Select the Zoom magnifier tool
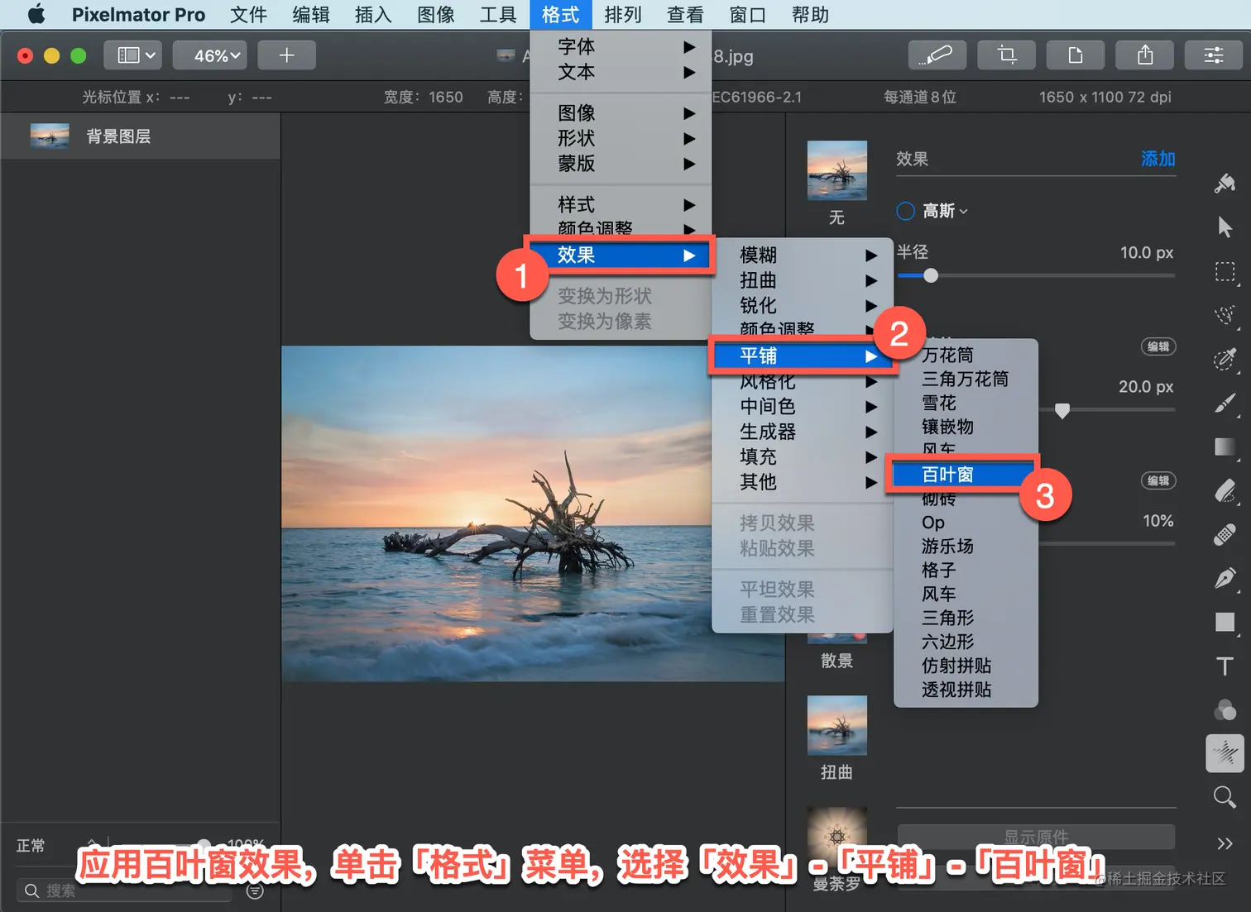This screenshot has height=912, width=1251. pos(1225,797)
